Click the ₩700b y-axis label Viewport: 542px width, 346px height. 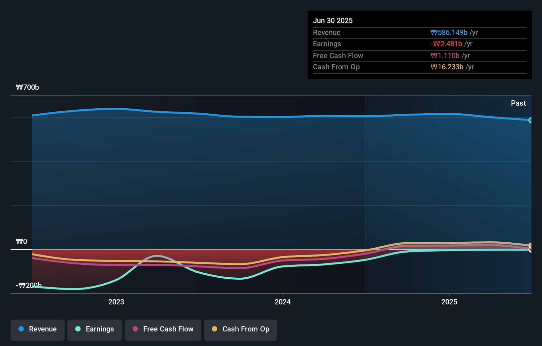[x=27, y=87]
